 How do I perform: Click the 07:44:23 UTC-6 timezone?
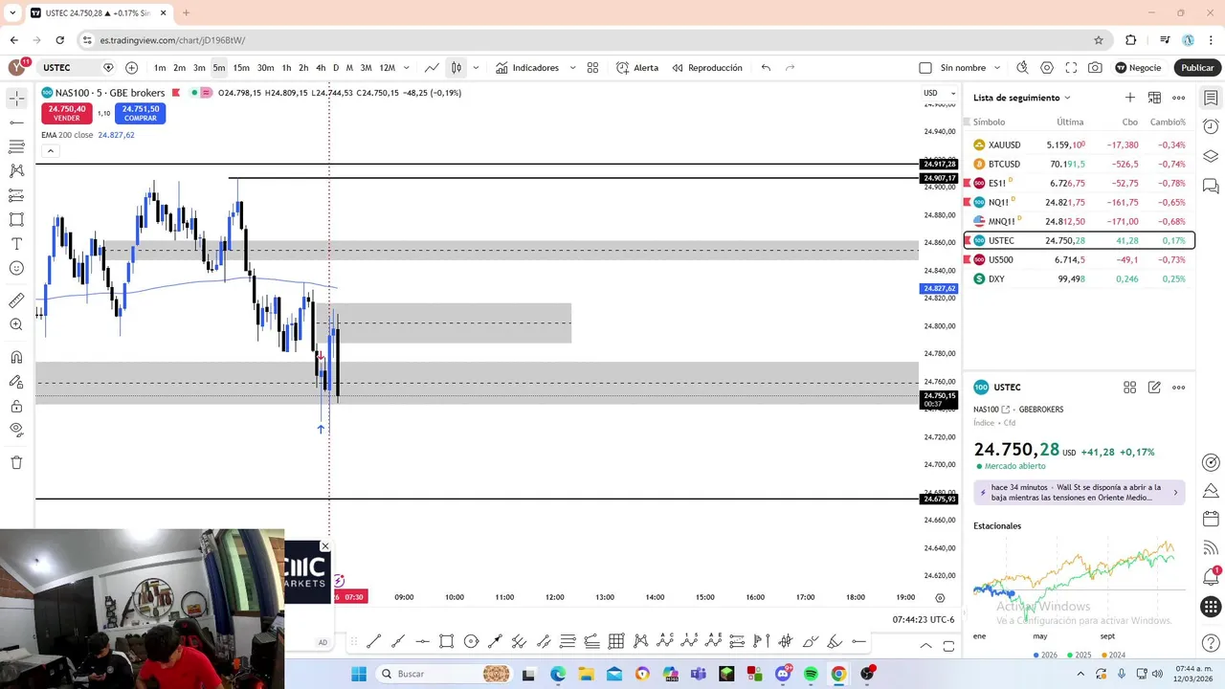923,620
